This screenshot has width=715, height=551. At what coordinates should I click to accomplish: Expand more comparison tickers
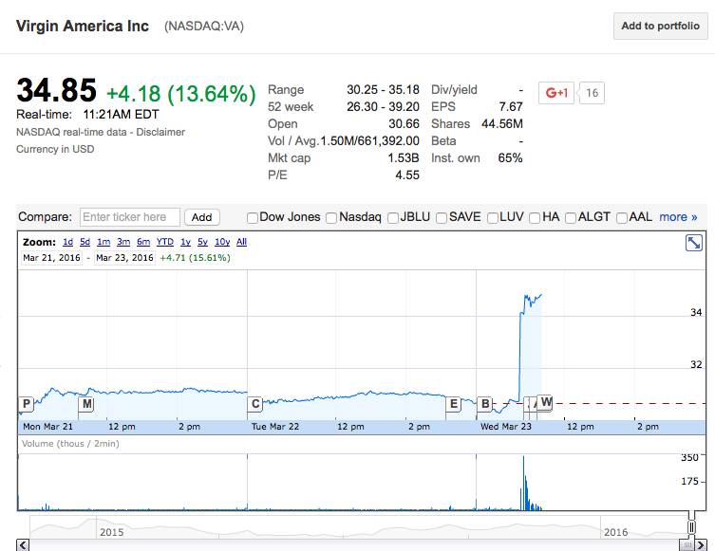tap(678, 217)
